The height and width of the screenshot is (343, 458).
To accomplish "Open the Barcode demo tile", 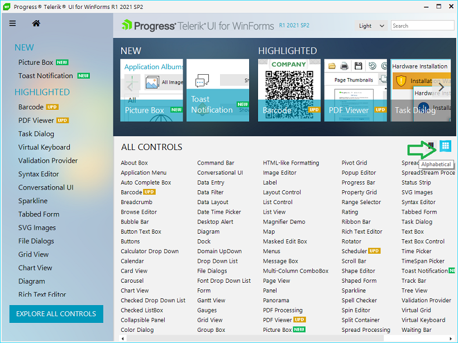I will (x=288, y=90).
